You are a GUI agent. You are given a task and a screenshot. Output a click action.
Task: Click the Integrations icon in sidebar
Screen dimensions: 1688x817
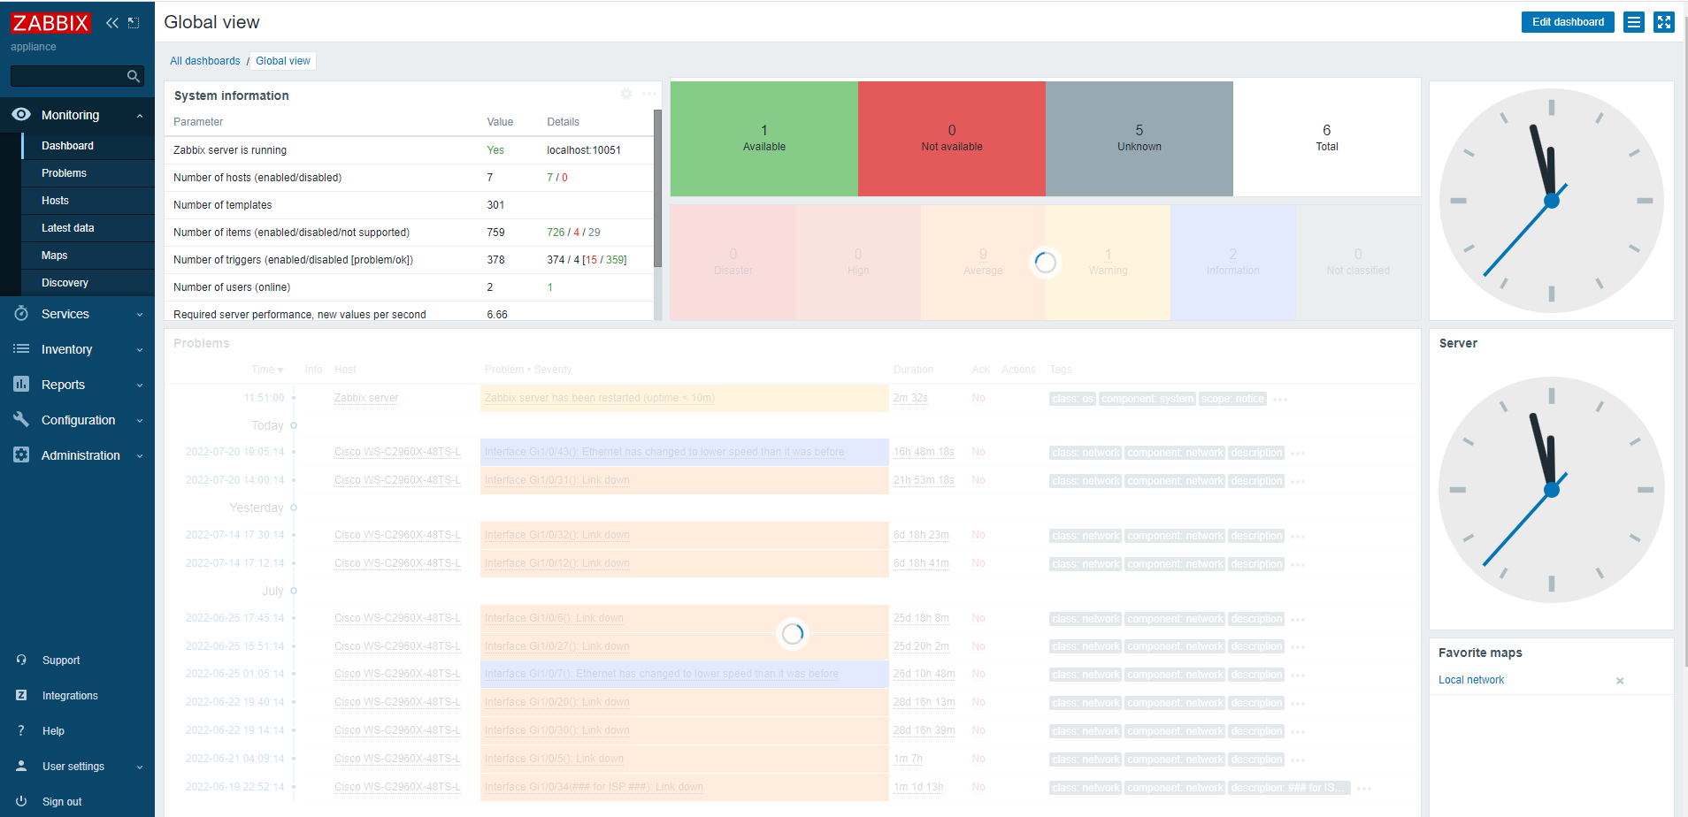pos(21,696)
